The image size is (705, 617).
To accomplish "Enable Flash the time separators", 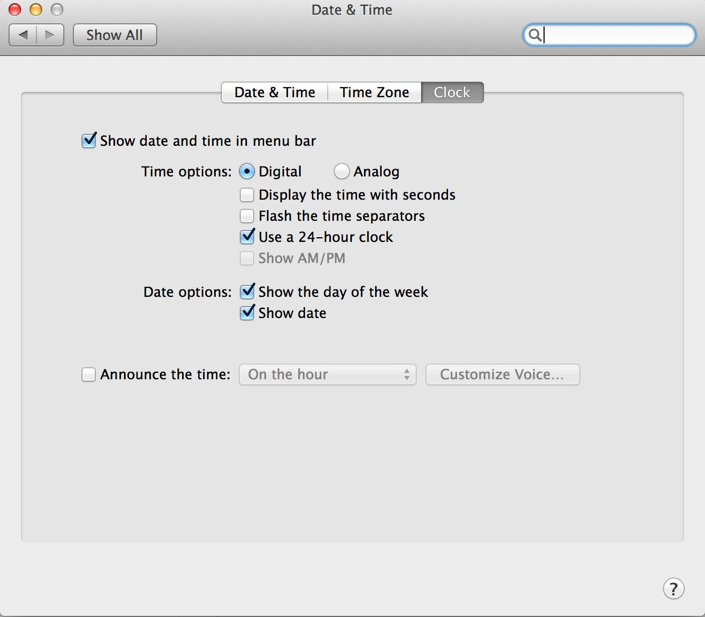I will (x=247, y=216).
